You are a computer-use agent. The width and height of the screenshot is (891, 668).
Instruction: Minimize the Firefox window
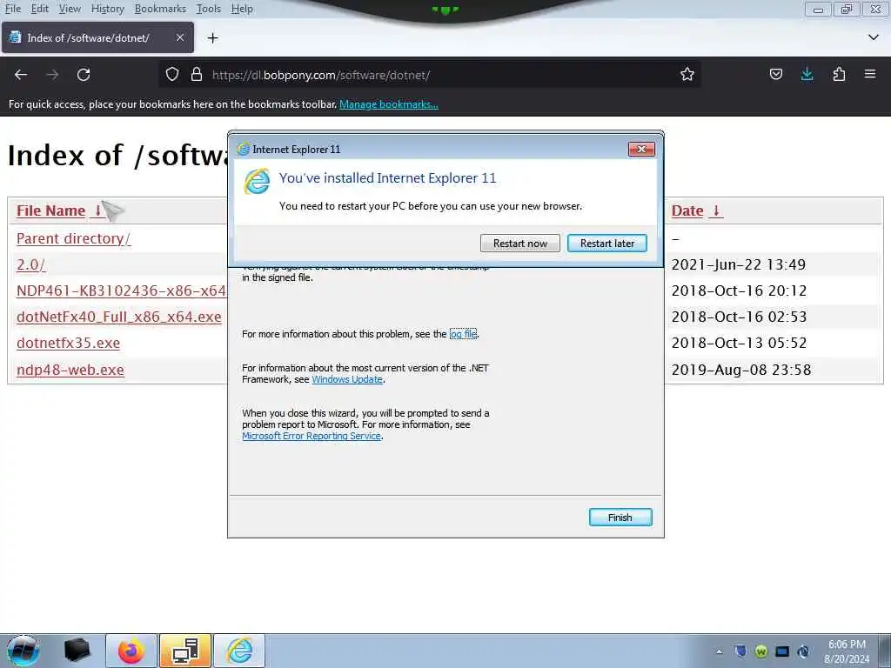[818, 9]
